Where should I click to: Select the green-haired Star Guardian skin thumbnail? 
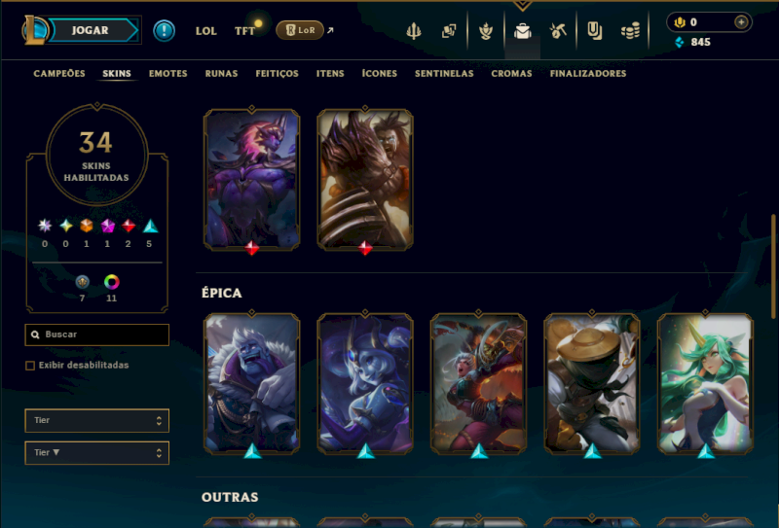pos(705,383)
